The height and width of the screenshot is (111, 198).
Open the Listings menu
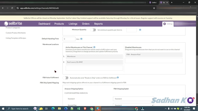73,24
